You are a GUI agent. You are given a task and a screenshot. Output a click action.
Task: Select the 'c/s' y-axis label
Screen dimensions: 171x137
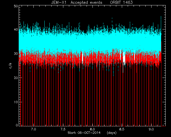[11, 66]
